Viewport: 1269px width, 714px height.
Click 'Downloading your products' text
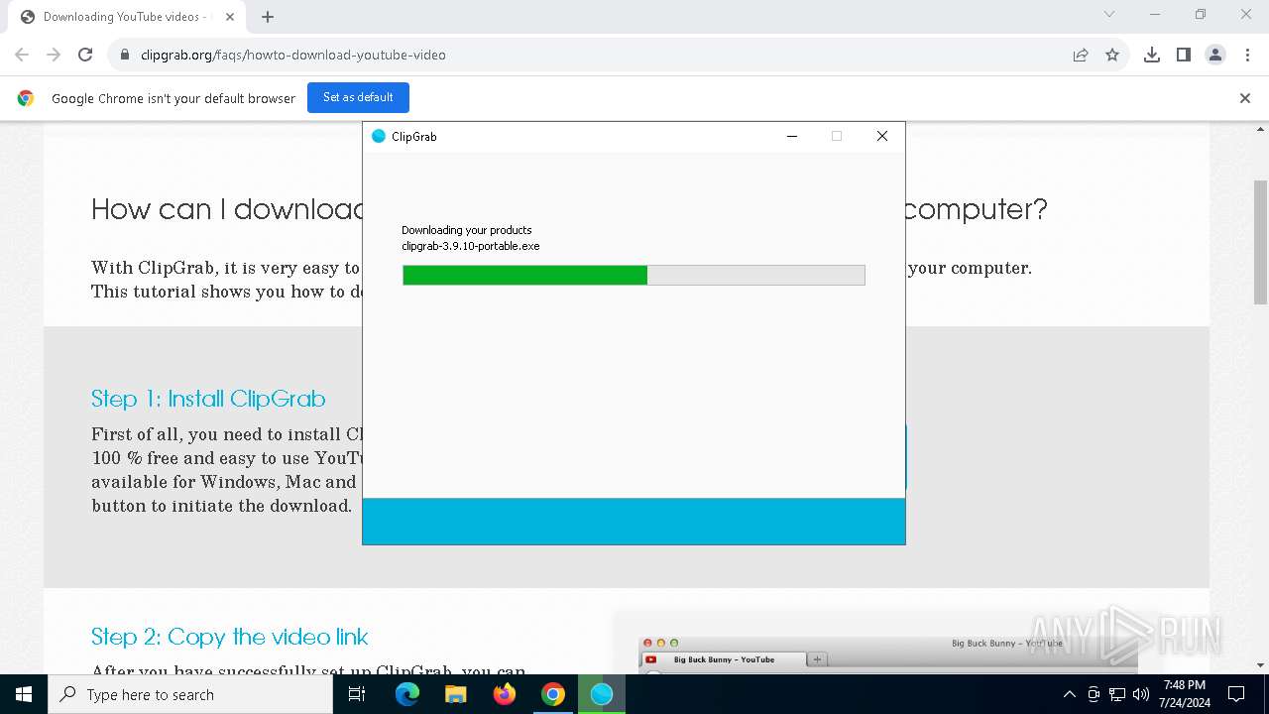pos(467,230)
